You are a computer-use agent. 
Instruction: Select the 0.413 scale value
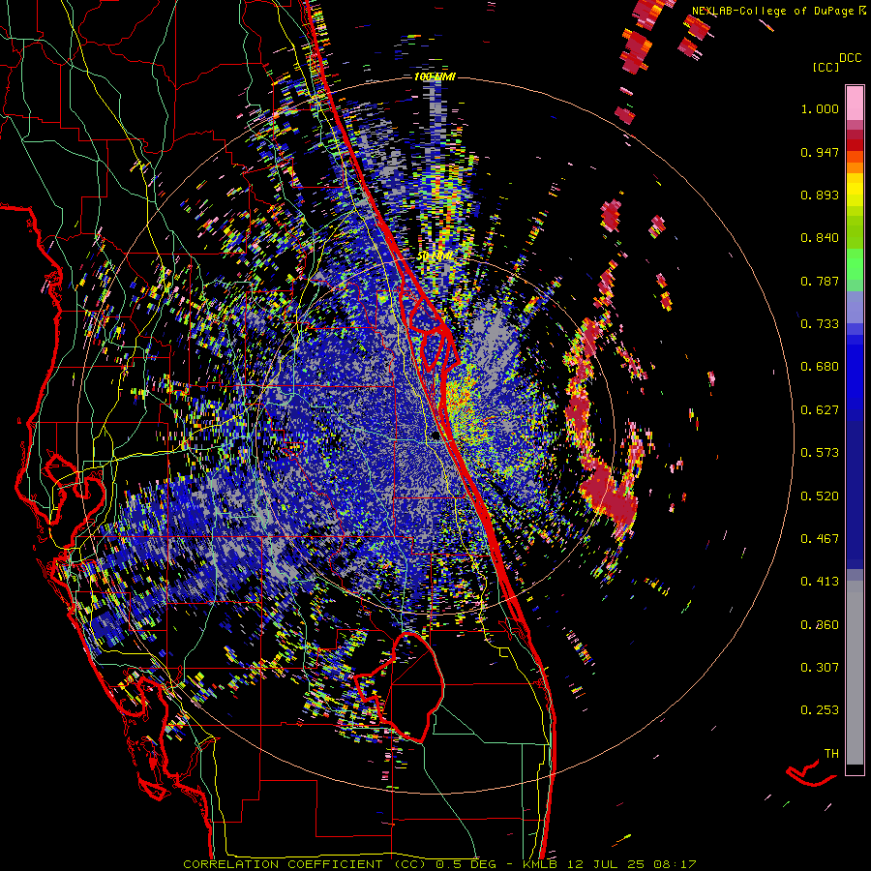[820, 582]
